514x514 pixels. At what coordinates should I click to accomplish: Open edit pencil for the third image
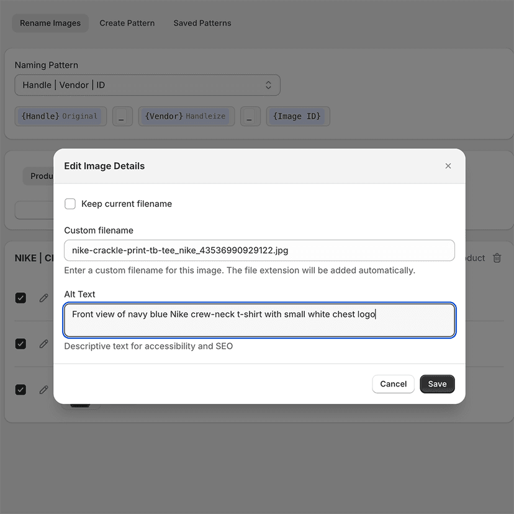pyautogui.click(x=43, y=390)
